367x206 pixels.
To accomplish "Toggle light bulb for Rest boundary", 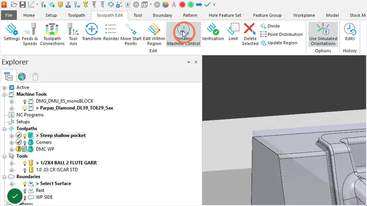I will 25,190.
